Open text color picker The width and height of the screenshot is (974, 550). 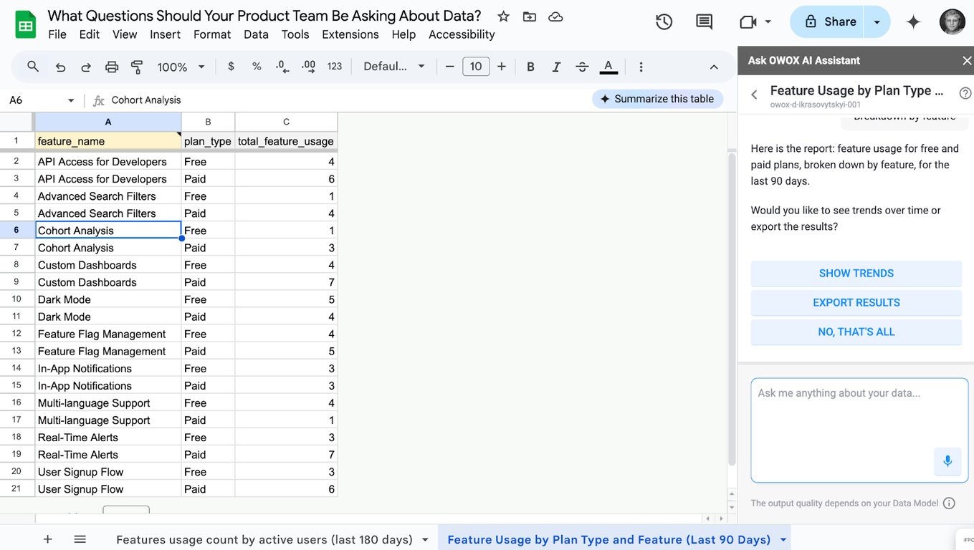[608, 67]
